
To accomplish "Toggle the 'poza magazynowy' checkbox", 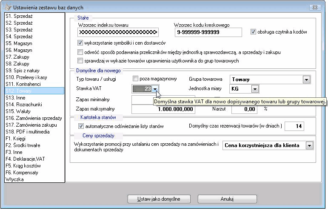I will [x=135, y=79].
